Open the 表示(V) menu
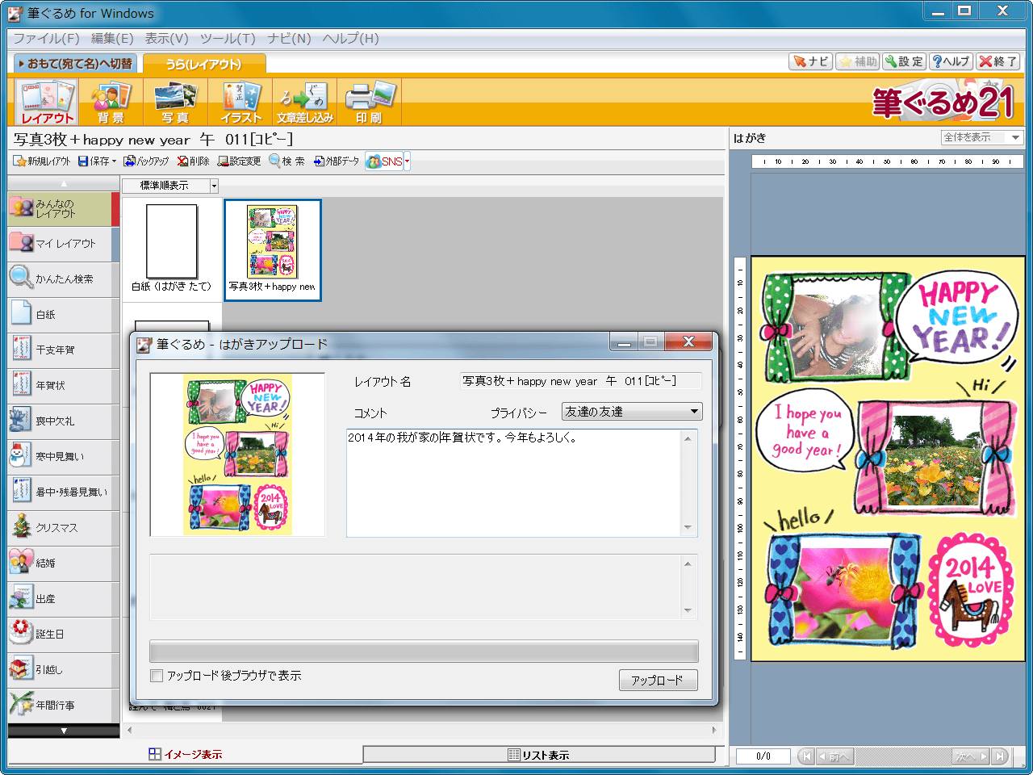Screen dimensions: 1033x775 pyautogui.click(x=166, y=39)
